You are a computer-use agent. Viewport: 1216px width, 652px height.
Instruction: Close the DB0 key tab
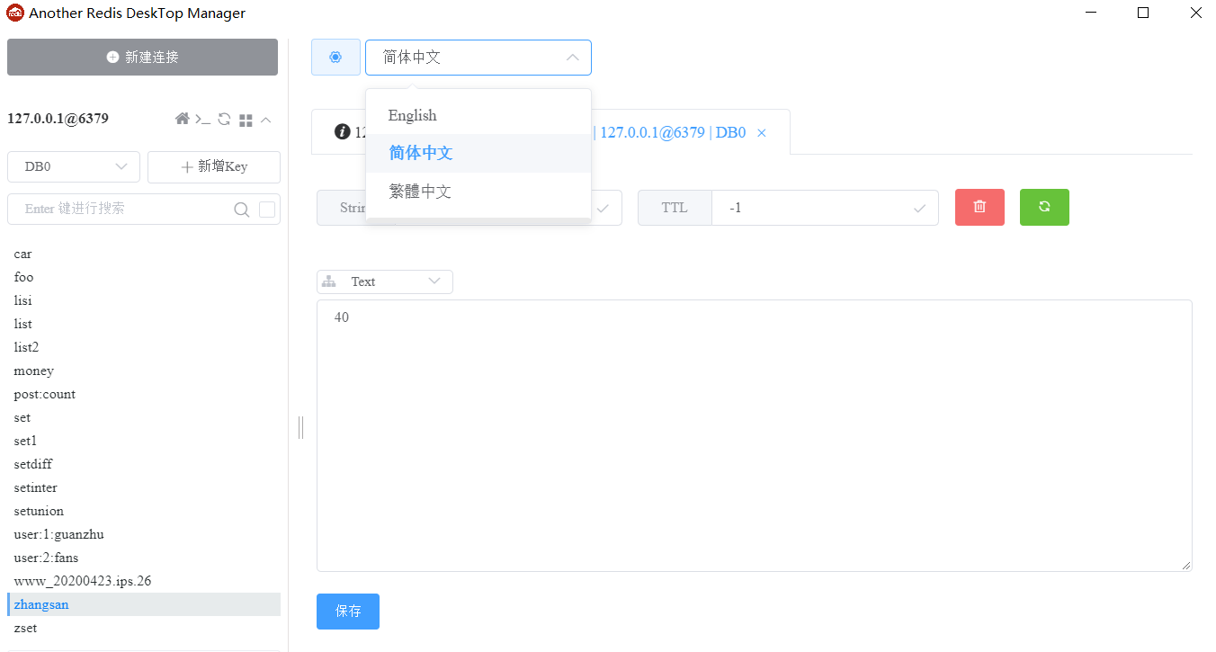[x=762, y=133]
